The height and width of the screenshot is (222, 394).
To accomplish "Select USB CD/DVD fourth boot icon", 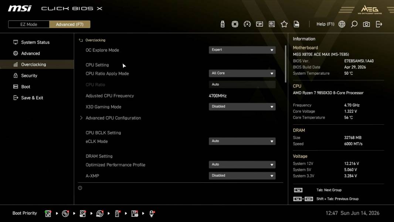I will click(100, 213).
